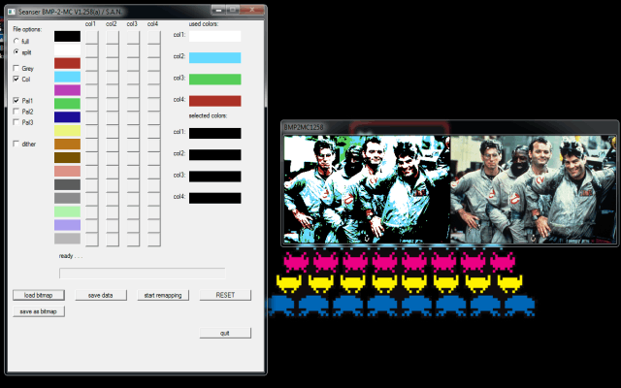Click the used colors col1 white swatch
This screenshot has width=621, height=388.
click(214, 37)
